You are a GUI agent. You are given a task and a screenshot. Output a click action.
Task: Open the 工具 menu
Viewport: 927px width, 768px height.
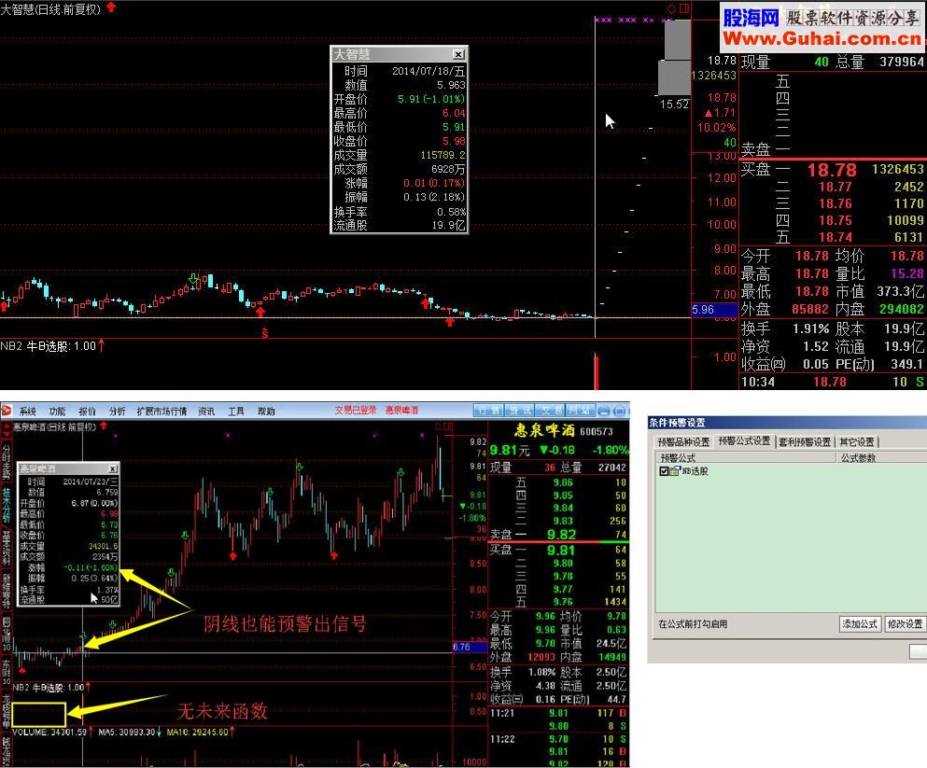236,412
